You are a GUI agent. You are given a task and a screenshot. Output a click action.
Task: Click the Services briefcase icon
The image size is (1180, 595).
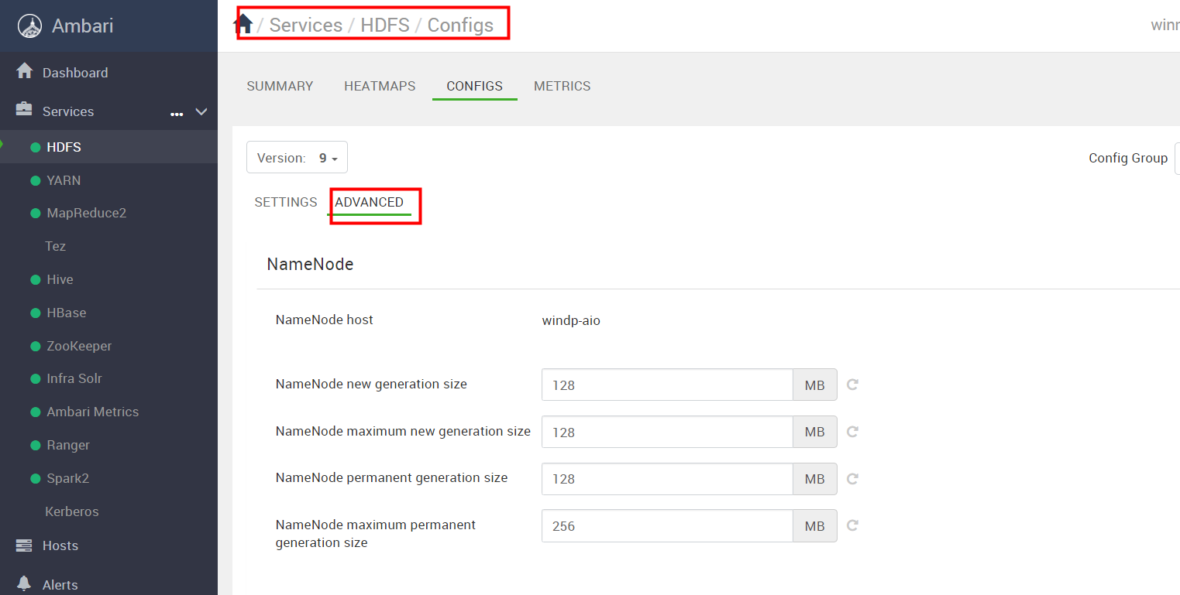point(24,110)
